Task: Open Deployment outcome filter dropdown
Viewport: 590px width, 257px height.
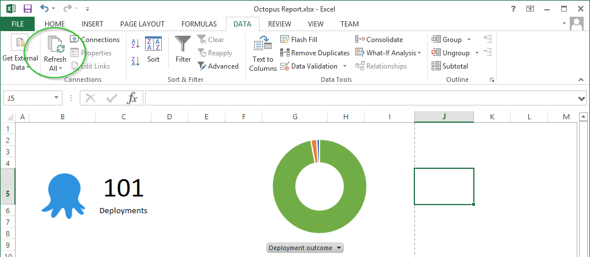Action: (x=339, y=248)
